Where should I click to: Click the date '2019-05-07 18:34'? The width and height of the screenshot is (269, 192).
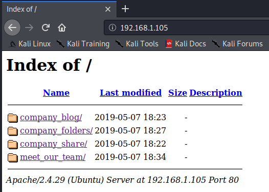coord(130,157)
